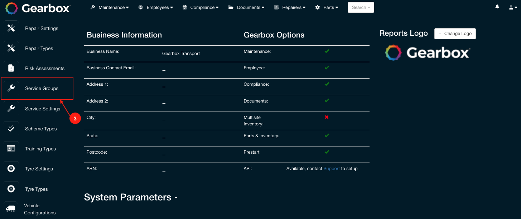521x219 pixels.
Task: Click the Vehicle Configurations truck icon
Action: (x=11, y=209)
